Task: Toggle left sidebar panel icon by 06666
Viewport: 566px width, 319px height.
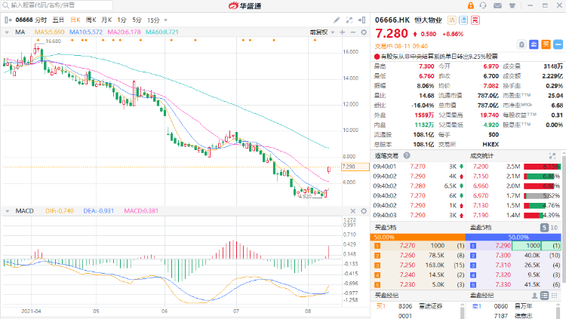Action: tap(8, 20)
